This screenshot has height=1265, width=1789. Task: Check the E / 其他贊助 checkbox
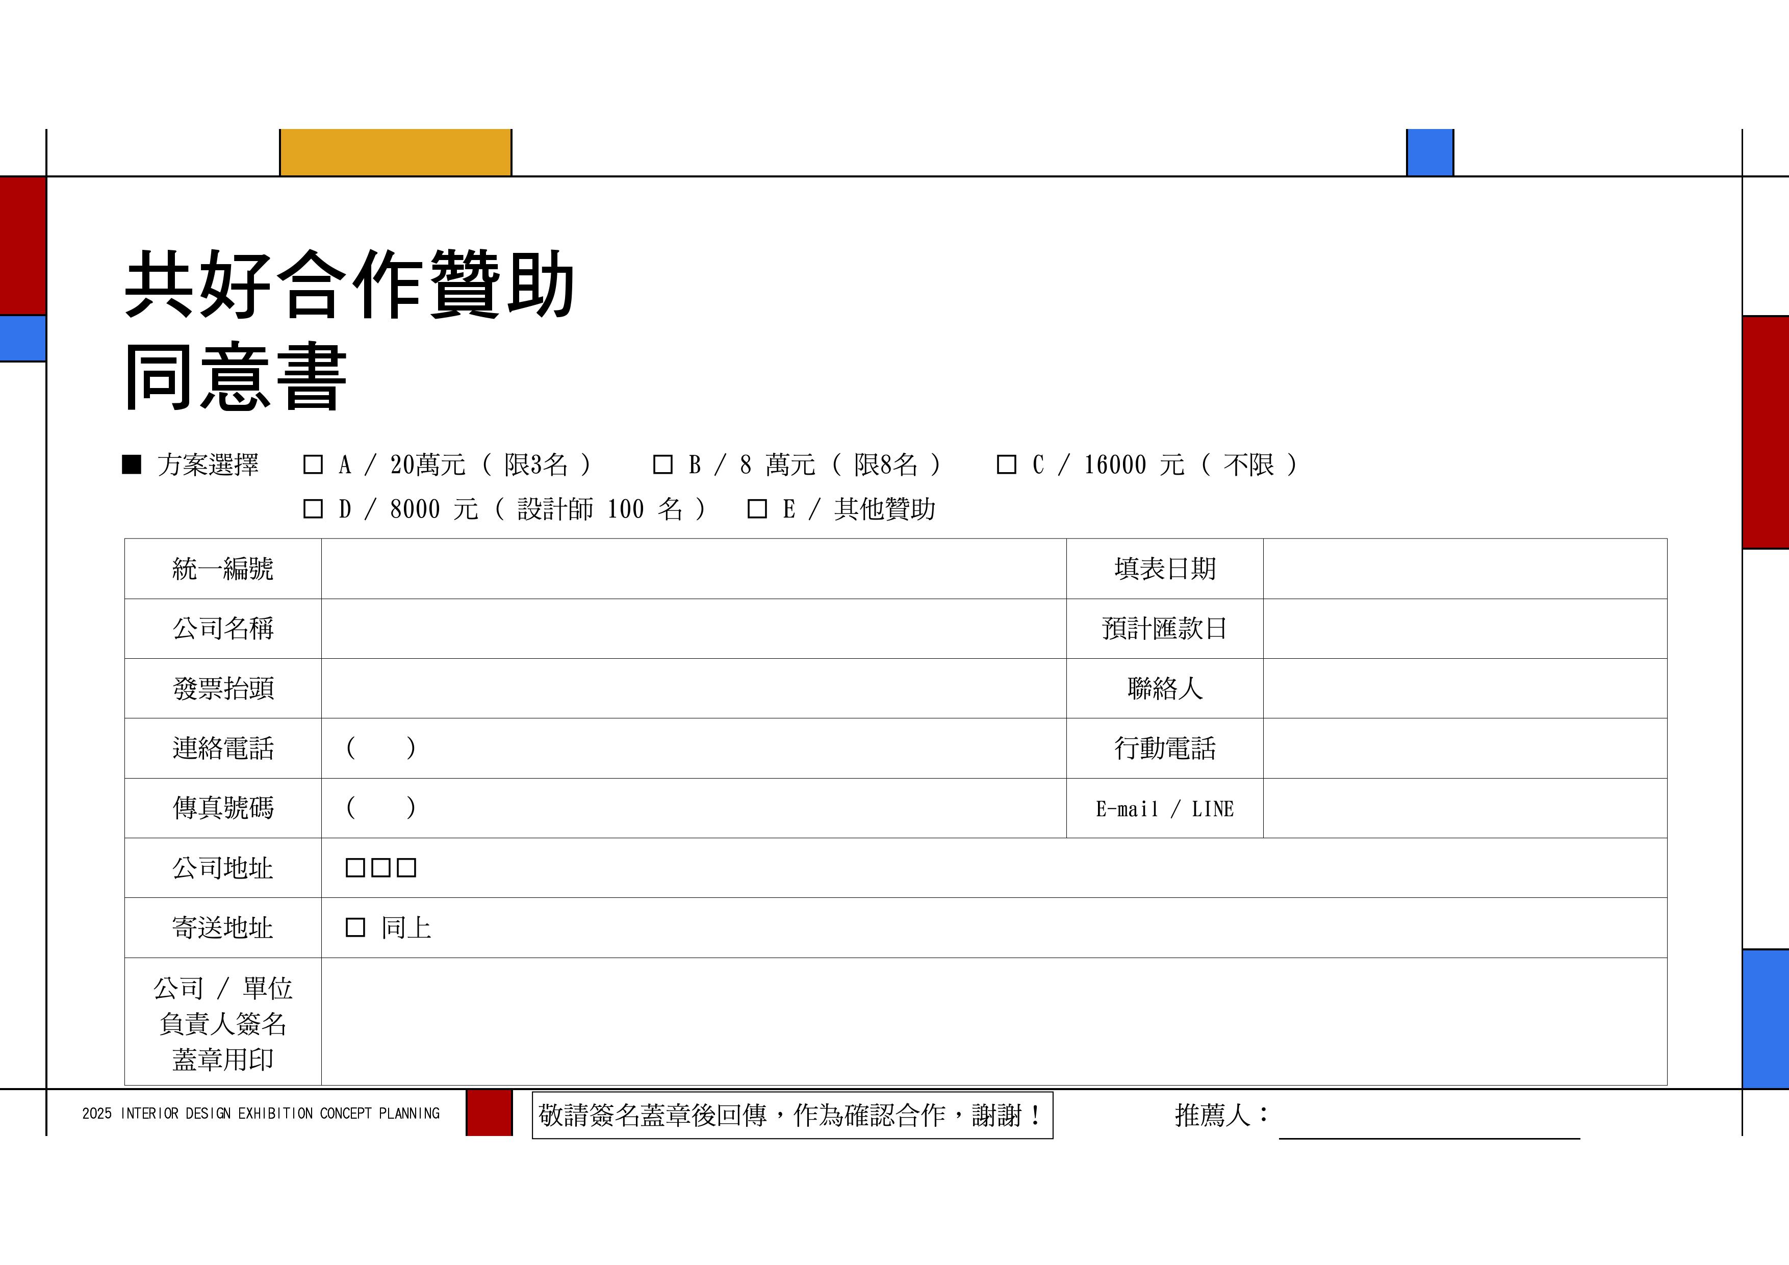[x=757, y=509]
